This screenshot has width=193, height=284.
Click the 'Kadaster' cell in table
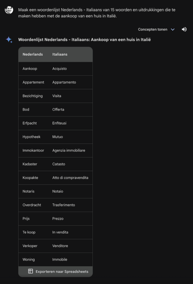pos(30,164)
